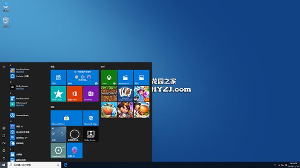Click the red security tray icon

point(282,165)
